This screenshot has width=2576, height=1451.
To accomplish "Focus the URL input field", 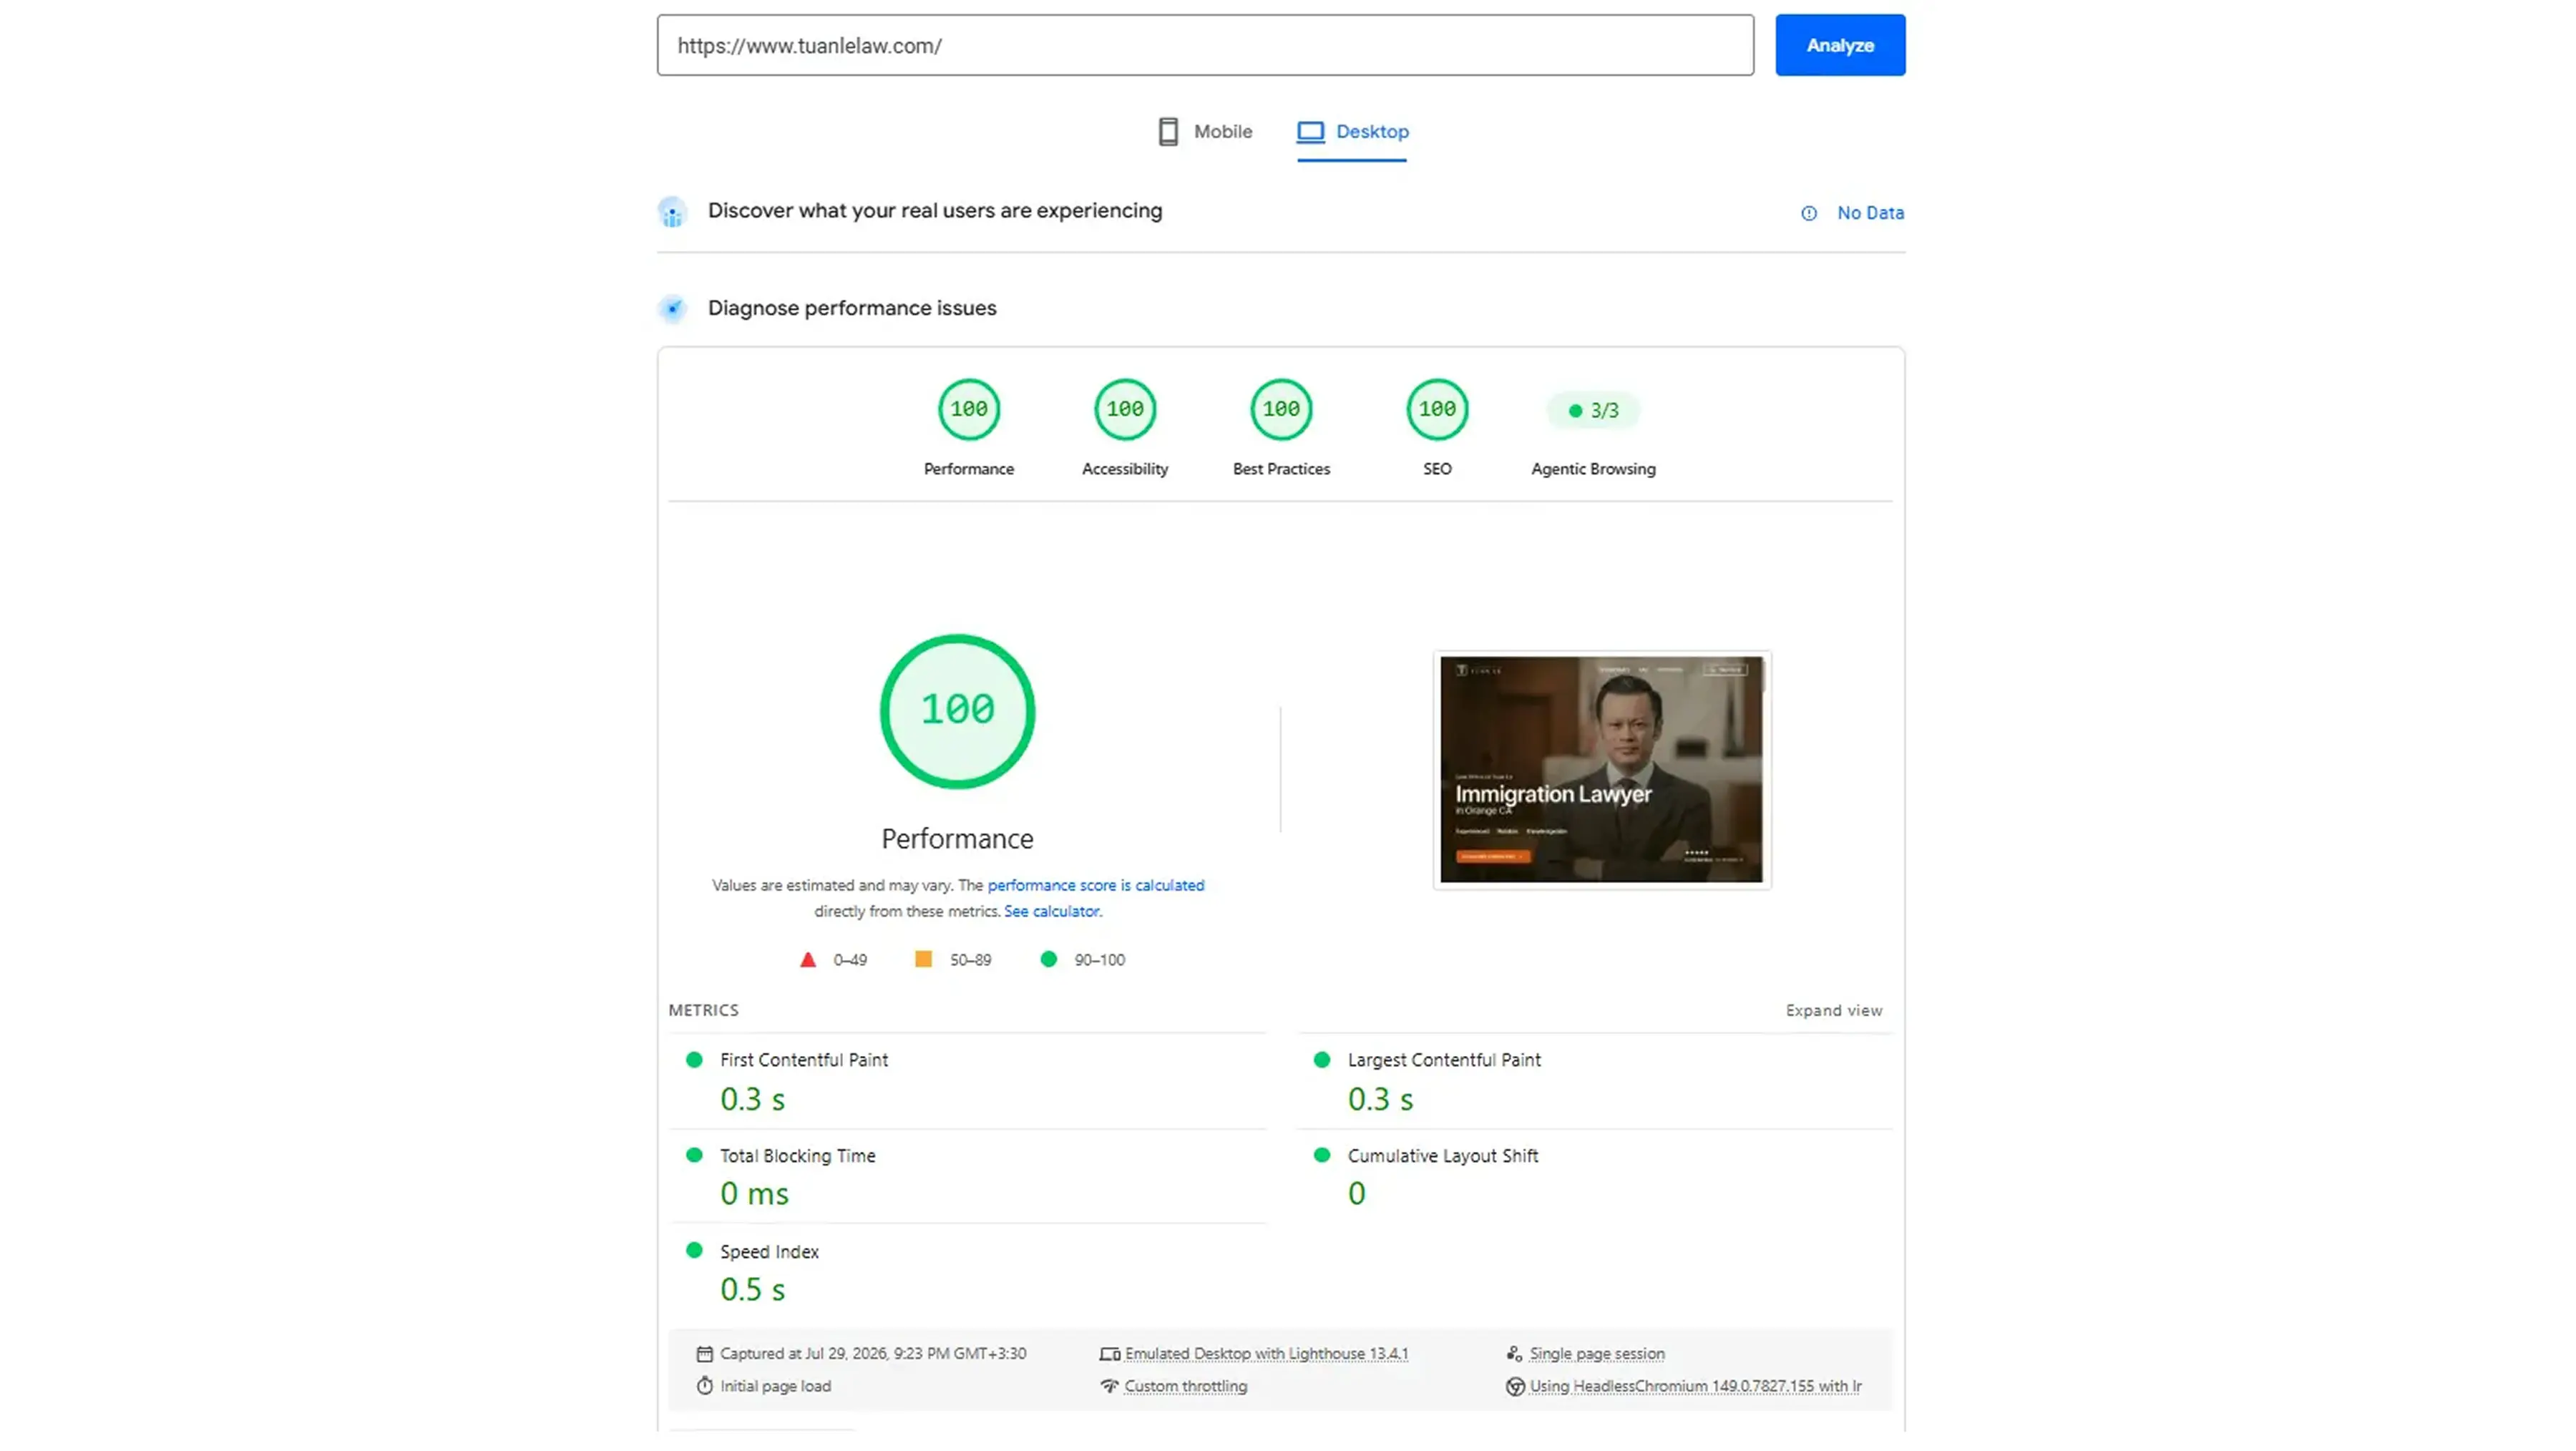I will pyautogui.click(x=1205, y=45).
